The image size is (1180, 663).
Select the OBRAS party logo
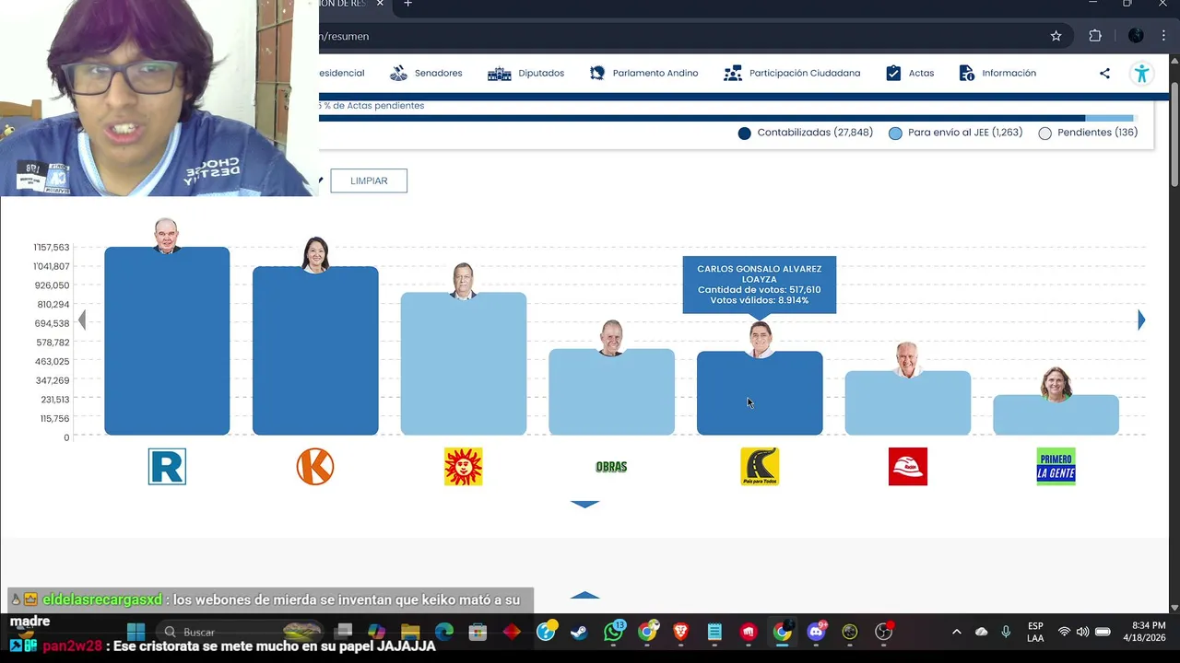611,467
